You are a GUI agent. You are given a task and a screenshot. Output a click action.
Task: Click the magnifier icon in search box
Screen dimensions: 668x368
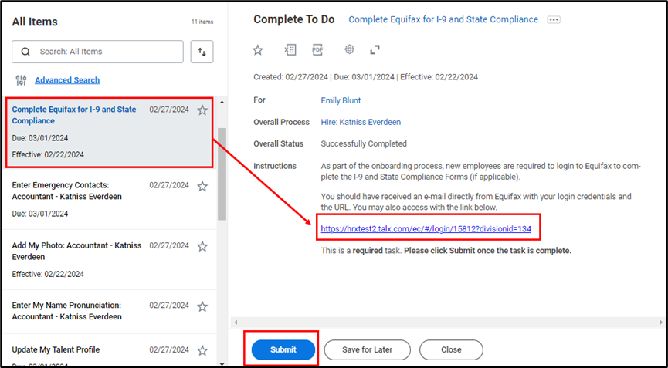[x=25, y=52]
